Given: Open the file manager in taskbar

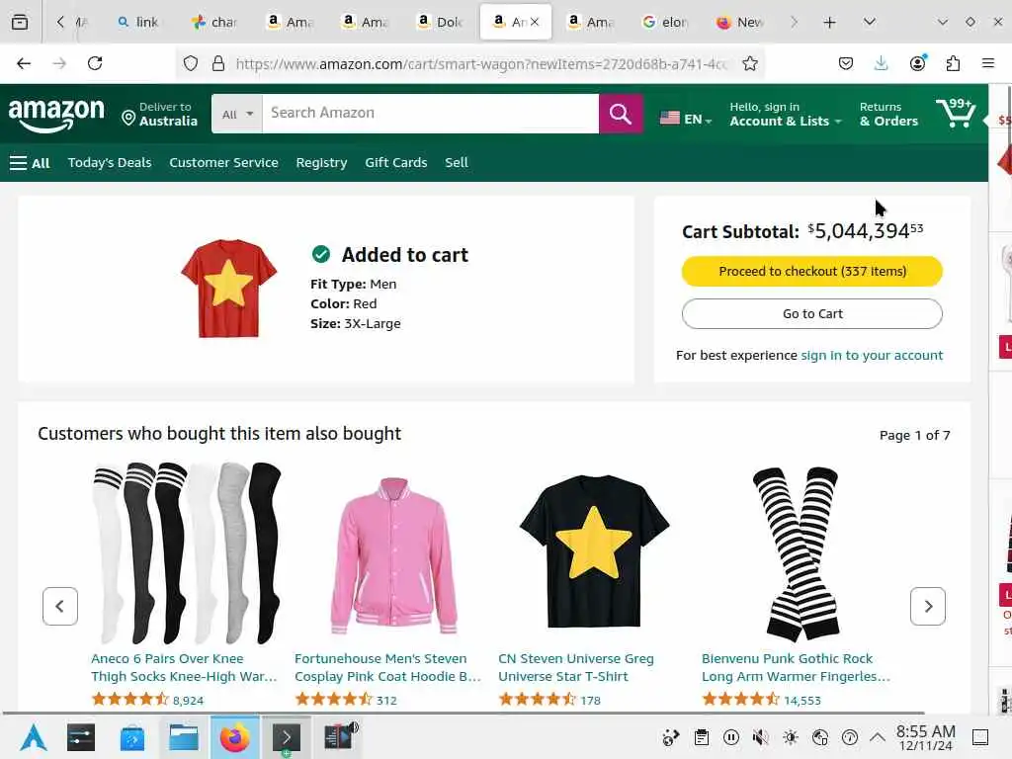Looking at the screenshot, I should pyautogui.click(x=184, y=737).
